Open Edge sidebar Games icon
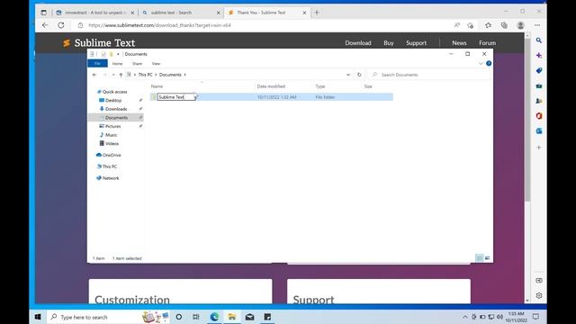Screen dimensions: 576x324 coord(538,101)
